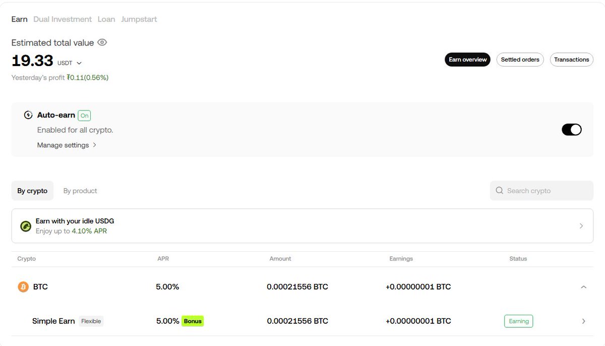Click the Search crypto field
Viewport: 605px width, 346px height.
click(541, 191)
